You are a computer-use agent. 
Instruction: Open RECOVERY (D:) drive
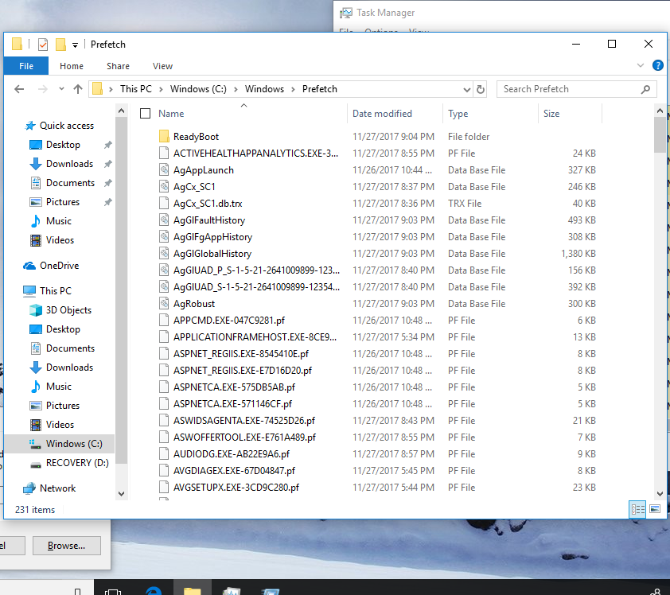tap(77, 463)
